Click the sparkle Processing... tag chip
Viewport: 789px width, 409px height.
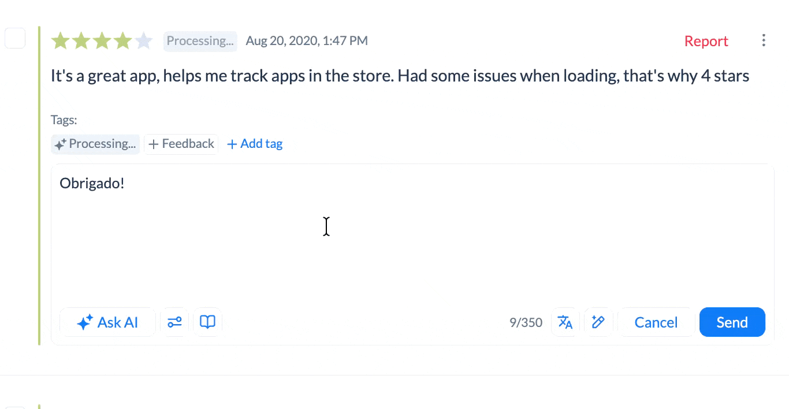95,144
